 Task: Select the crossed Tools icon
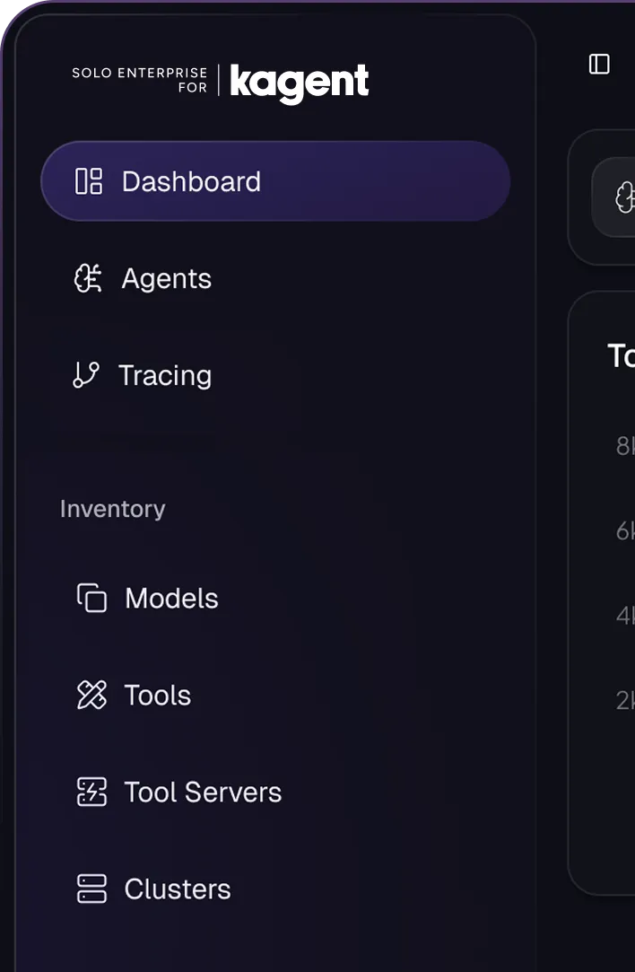click(90, 695)
